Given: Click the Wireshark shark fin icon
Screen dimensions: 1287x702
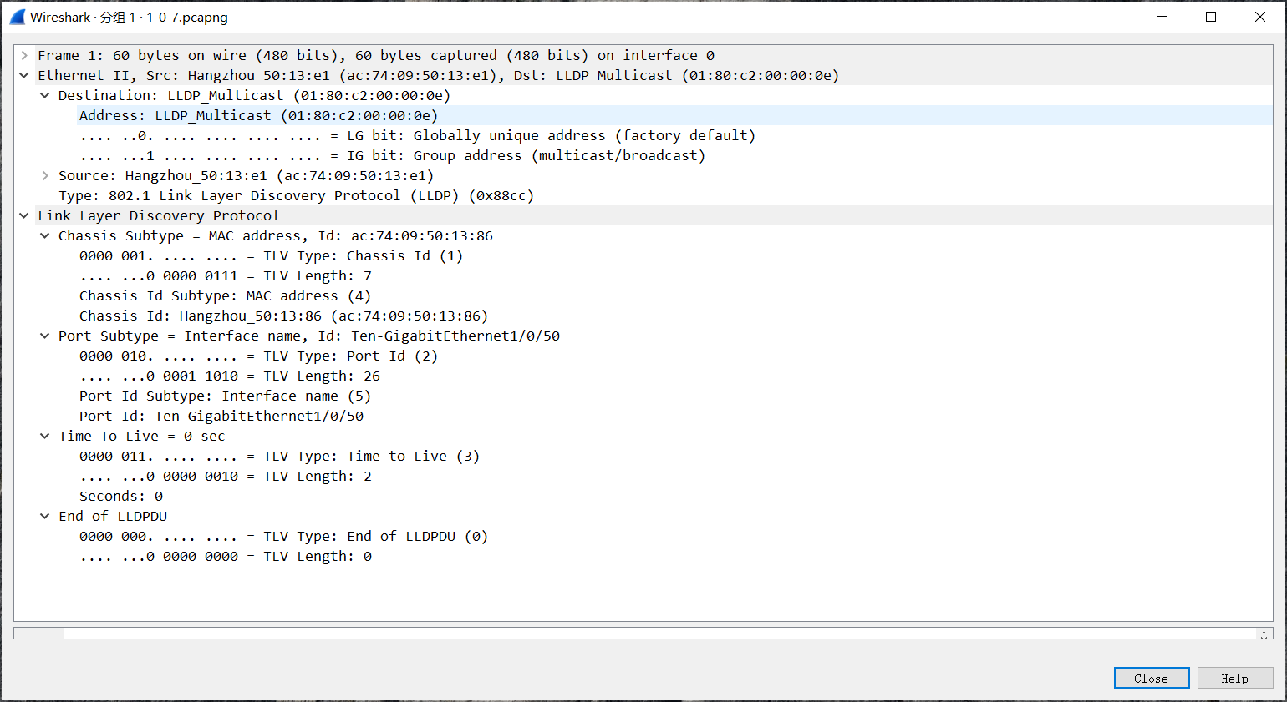Looking at the screenshot, I should tap(17, 17).
